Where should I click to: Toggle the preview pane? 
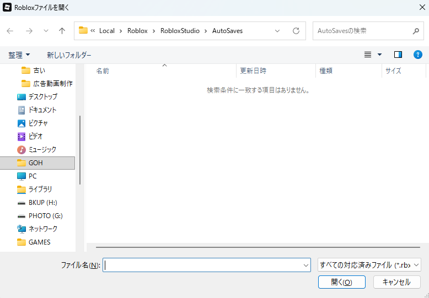tap(398, 55)
